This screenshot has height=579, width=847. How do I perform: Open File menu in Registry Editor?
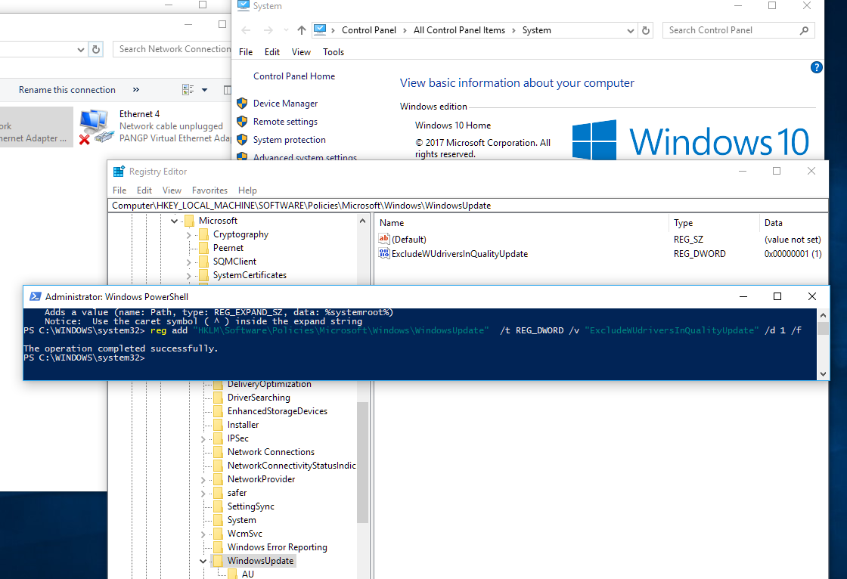[x=119, y=190]
